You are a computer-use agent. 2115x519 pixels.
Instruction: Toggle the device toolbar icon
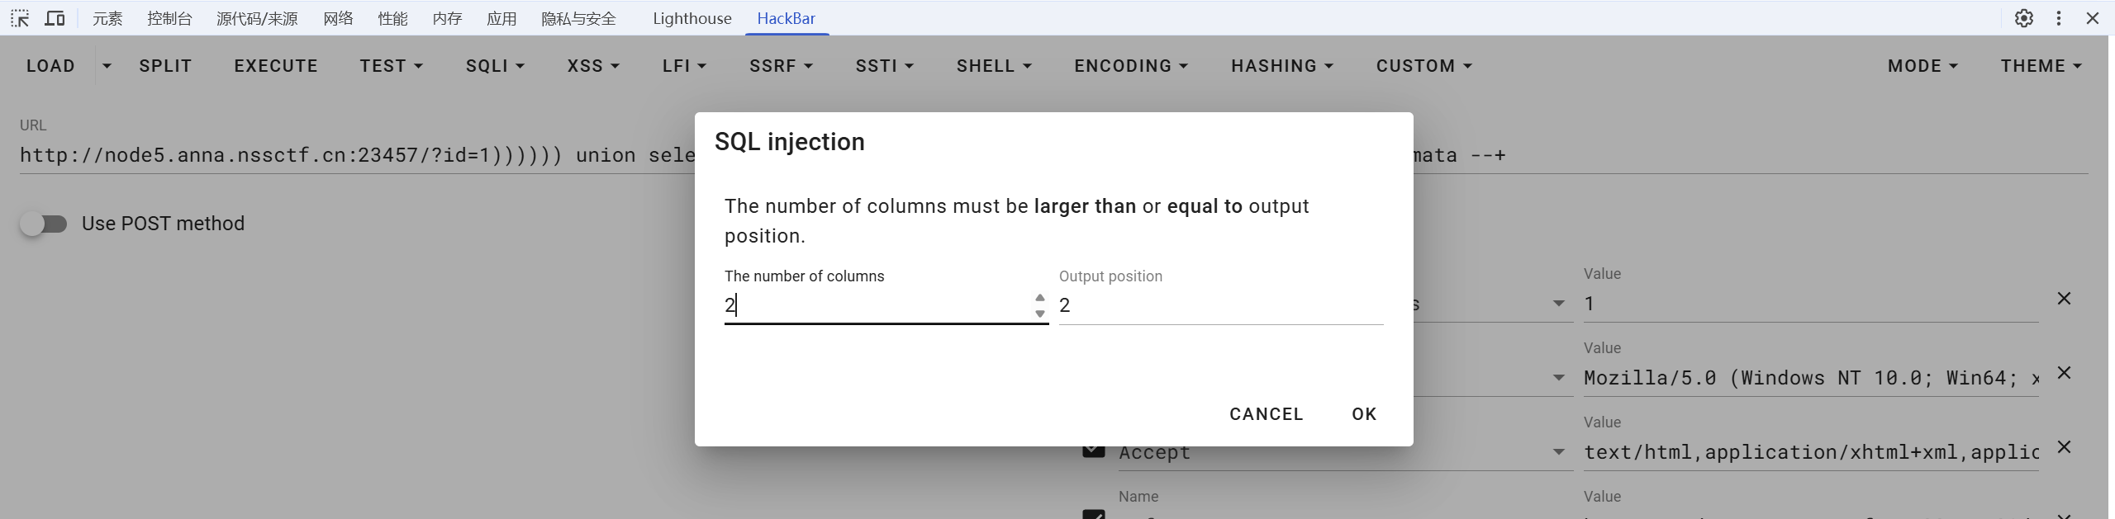55,18
